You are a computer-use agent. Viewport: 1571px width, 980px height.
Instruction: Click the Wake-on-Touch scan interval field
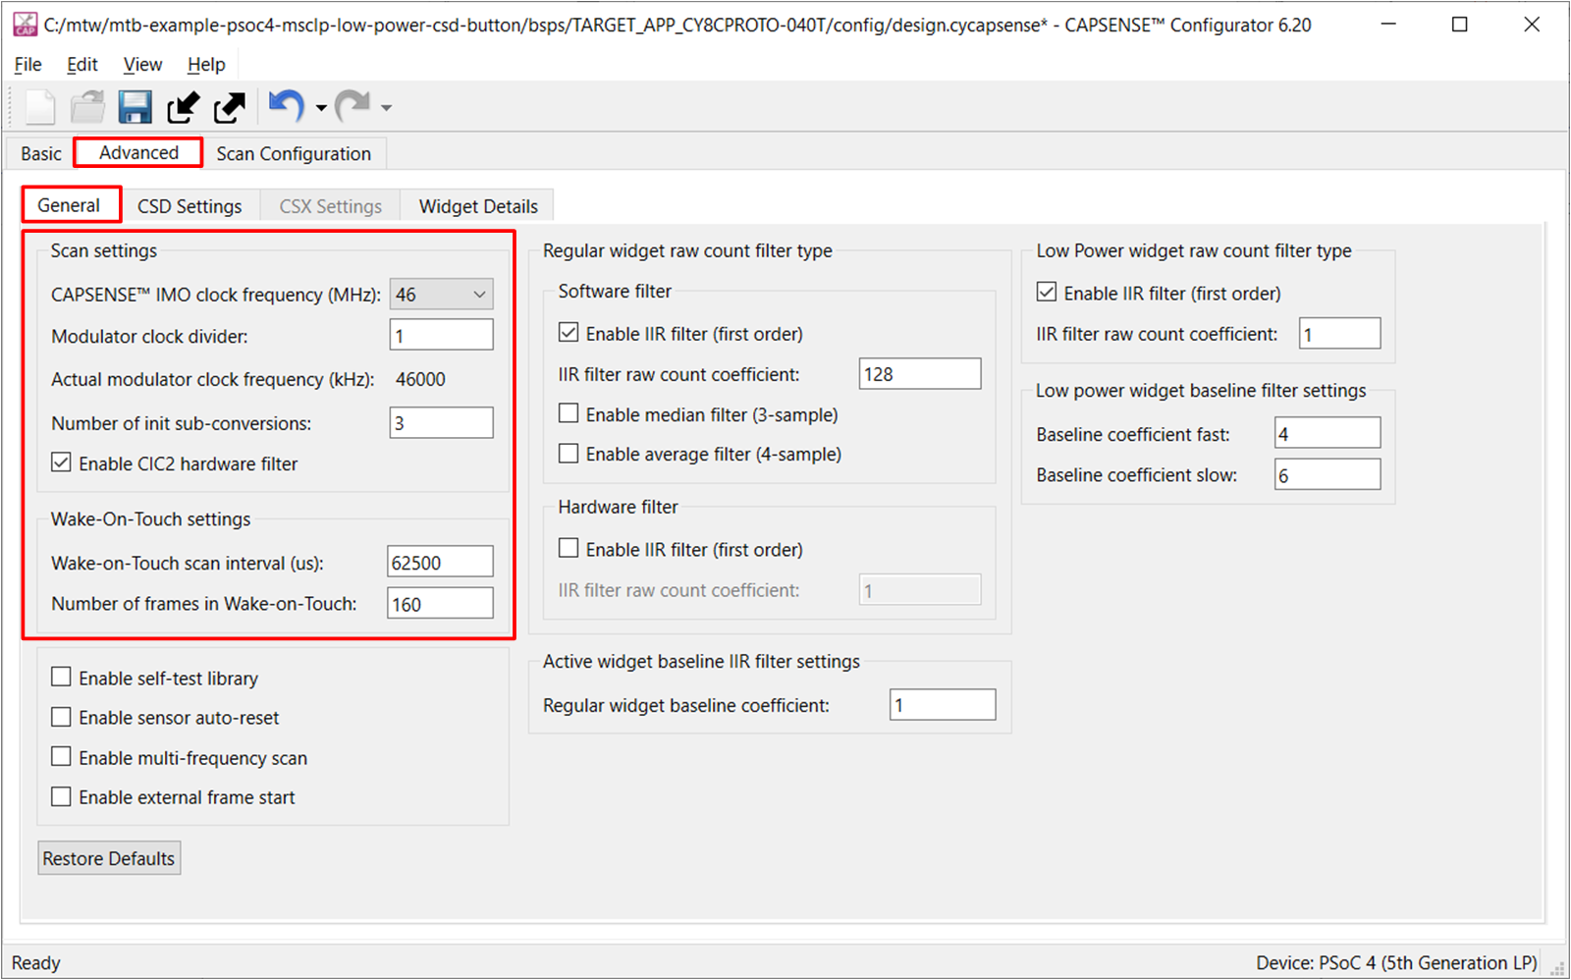tap(440, 563)
